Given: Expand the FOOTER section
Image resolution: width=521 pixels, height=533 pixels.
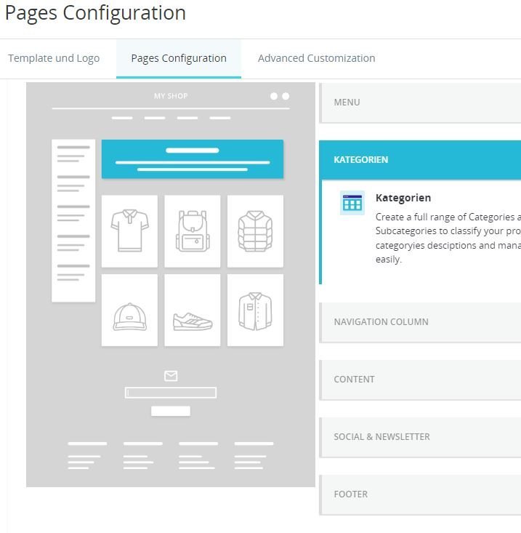Looking at the screenshot, I should click(x=420, y=494).
